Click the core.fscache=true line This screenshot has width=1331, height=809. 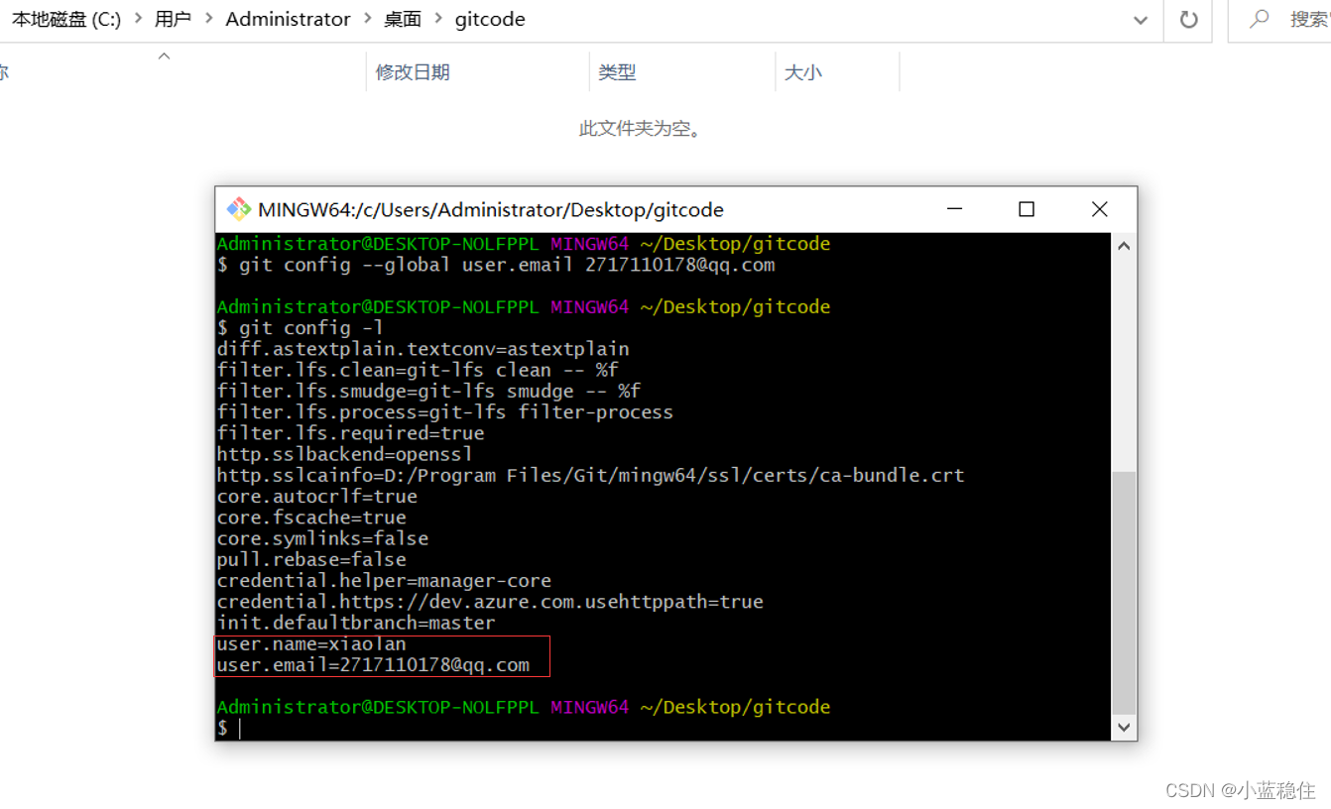pos(311,518)
